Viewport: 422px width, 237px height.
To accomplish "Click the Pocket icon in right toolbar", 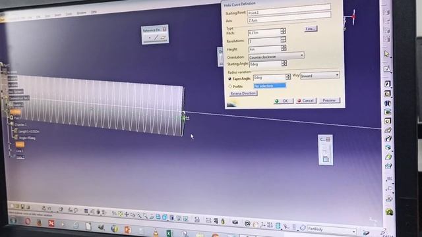I will coord(387,93).
